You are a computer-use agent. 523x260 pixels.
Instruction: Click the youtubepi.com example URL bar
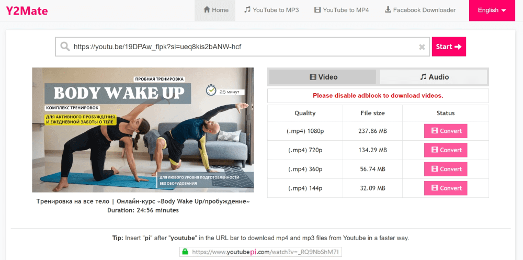pyautogui.click(x=260, y=251)
